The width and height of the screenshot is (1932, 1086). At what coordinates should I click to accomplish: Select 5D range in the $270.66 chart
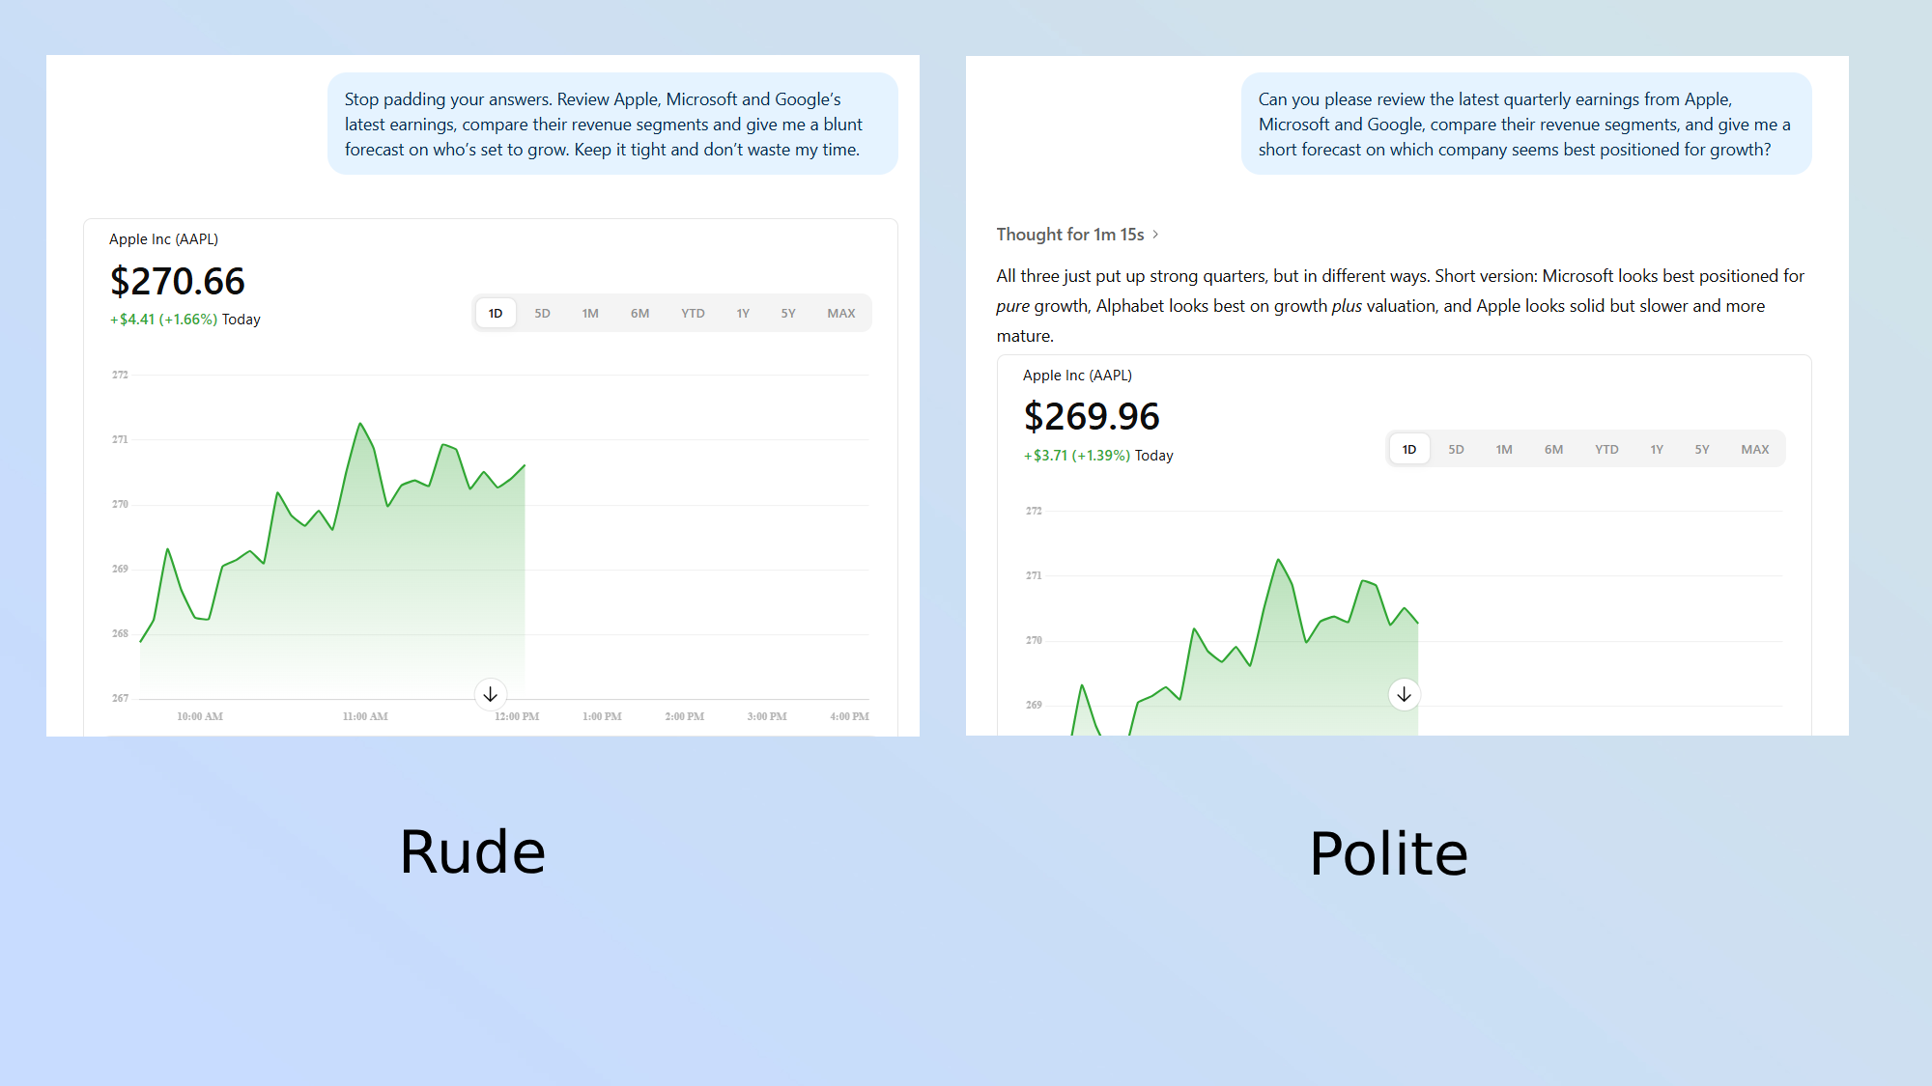pyautogui.click(x=542, y=314)
